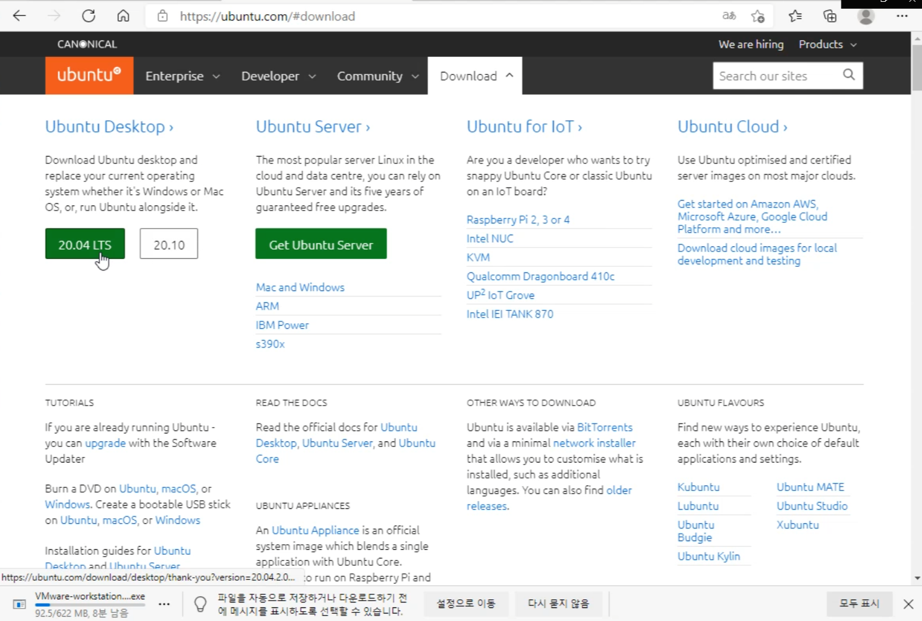Open Raspberry Pi 2, 3 or 4 link
The image size is (922, 621).
pos(518,220)
